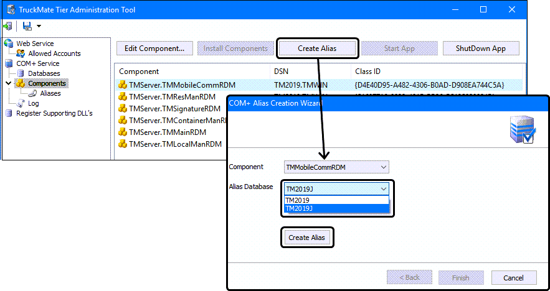Choose TM2019 from Alias Database list

(336, 200)
